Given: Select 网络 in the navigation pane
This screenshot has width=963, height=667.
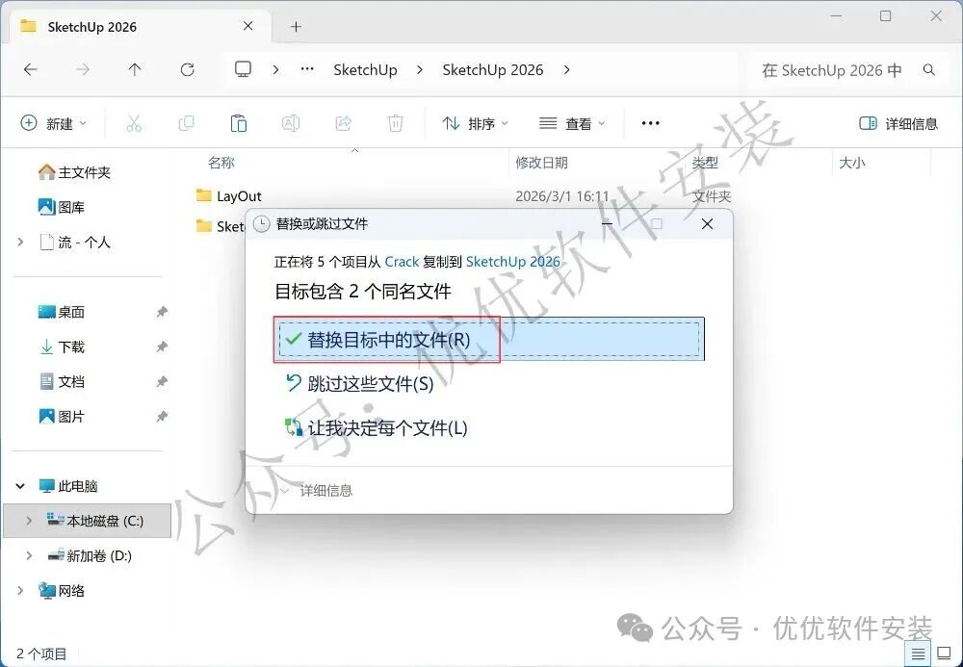Looking at the screenshot, I should (62, 591).
